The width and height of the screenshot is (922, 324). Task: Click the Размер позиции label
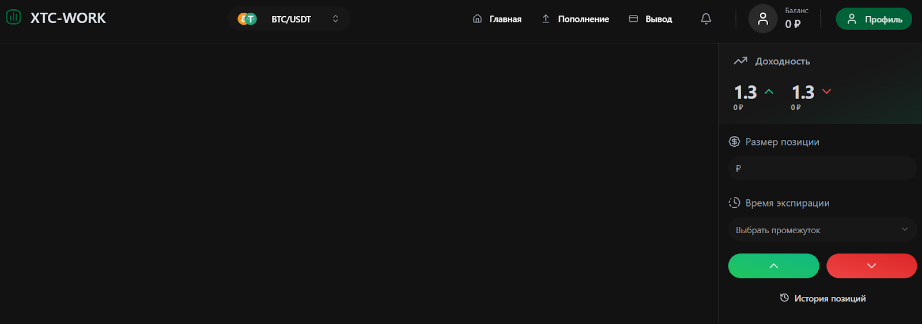click(x=782, y=142)
